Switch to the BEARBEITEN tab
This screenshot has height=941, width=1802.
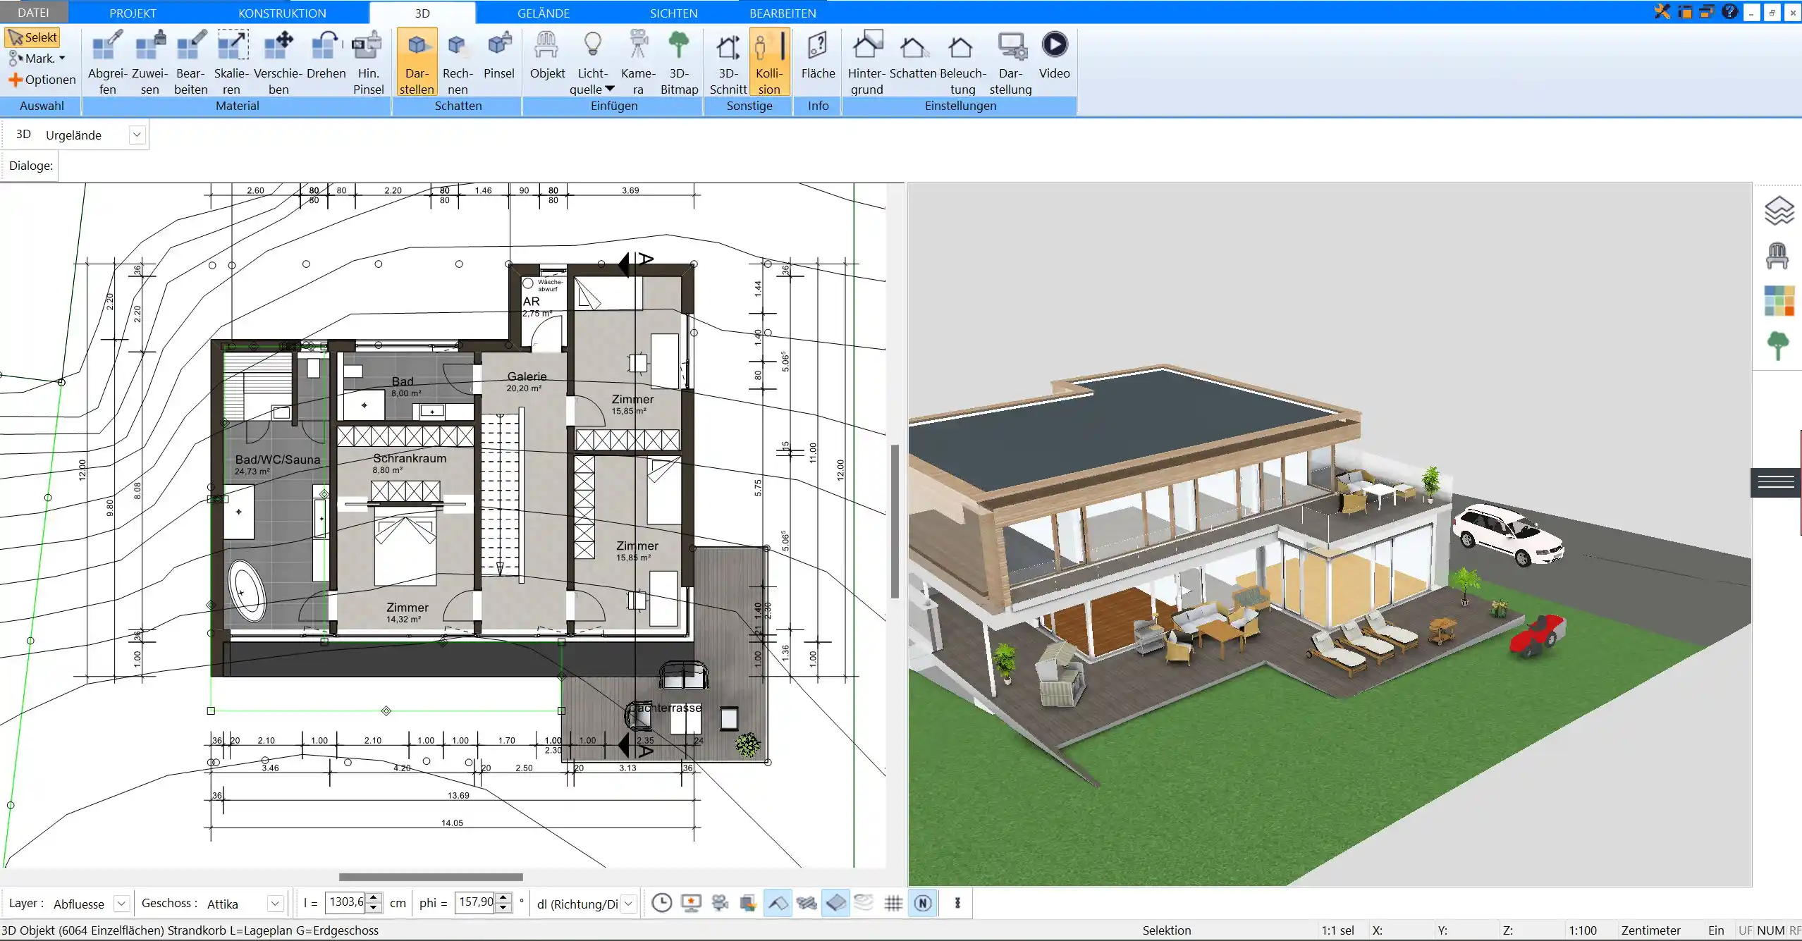pyautogui.click(x=783, y=13)
